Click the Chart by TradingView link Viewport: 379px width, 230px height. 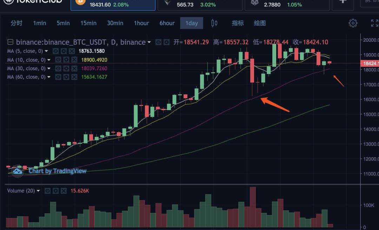pos(57,171)
